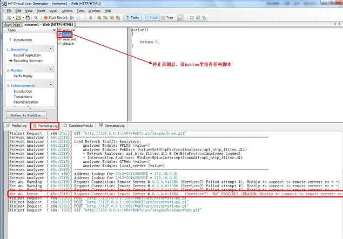Click Return to Workflow button
Screen dimensions: 343x239
(x=26, y=115)
